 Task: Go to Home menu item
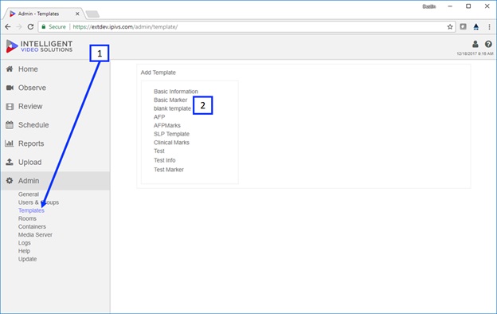click(28, 69)
